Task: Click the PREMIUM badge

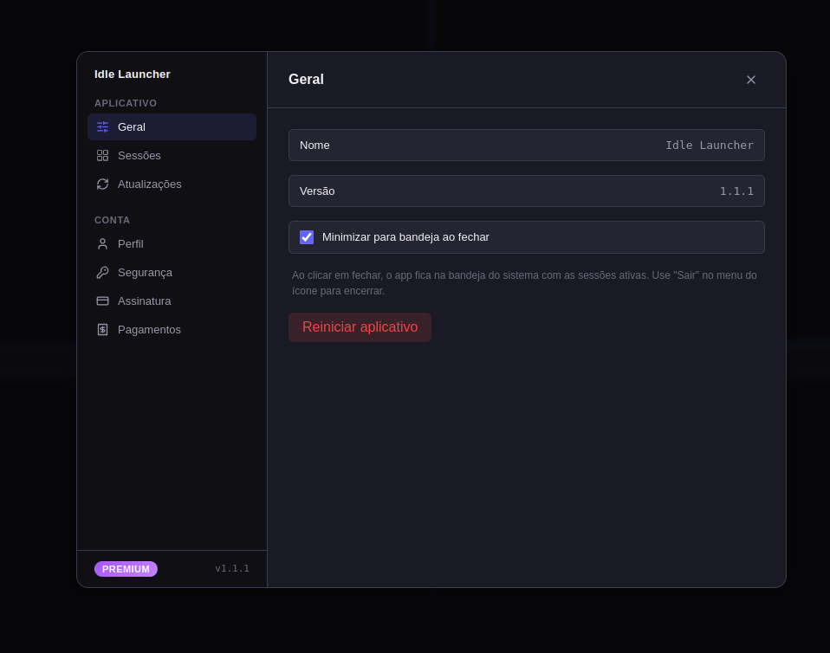Action: tap(126, 569)
